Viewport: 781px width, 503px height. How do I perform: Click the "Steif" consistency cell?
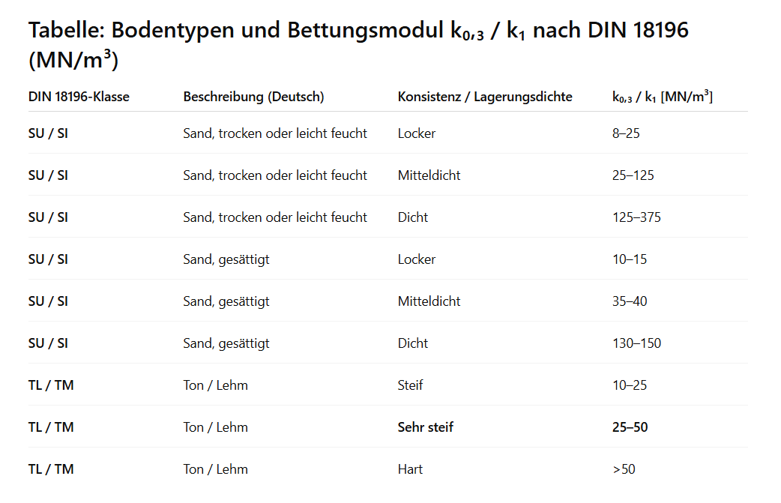(x=410, y=385)
